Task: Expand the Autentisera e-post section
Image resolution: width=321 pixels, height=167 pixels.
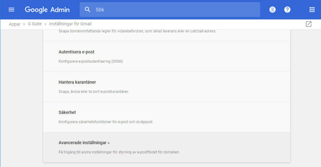Action: [76, 52]
